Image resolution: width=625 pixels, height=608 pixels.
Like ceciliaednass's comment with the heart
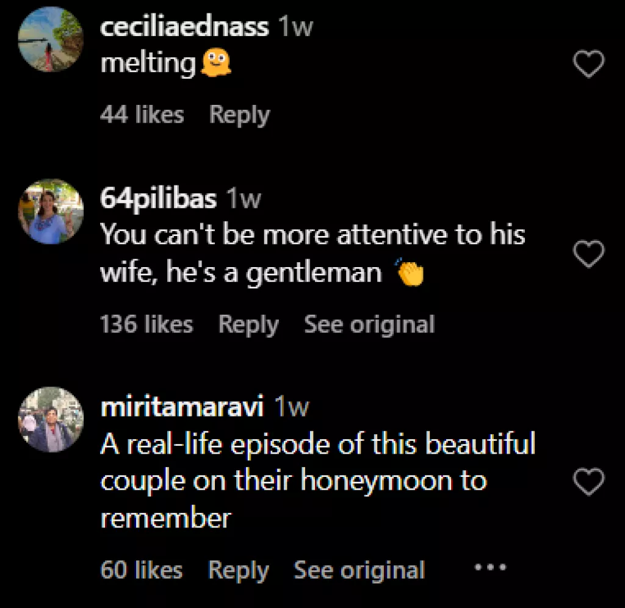tap(589, 64)
